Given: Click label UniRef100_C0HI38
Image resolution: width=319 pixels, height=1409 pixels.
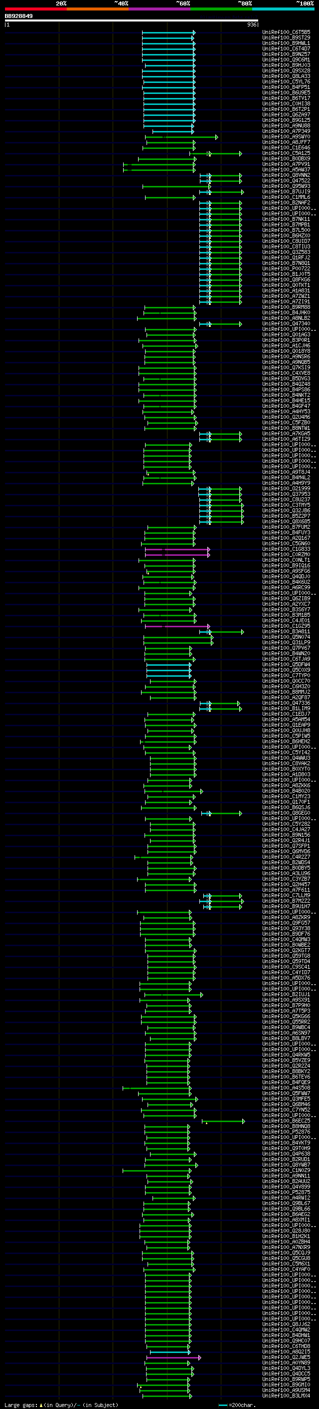Looking at the screenshot, I should (286, 103).
